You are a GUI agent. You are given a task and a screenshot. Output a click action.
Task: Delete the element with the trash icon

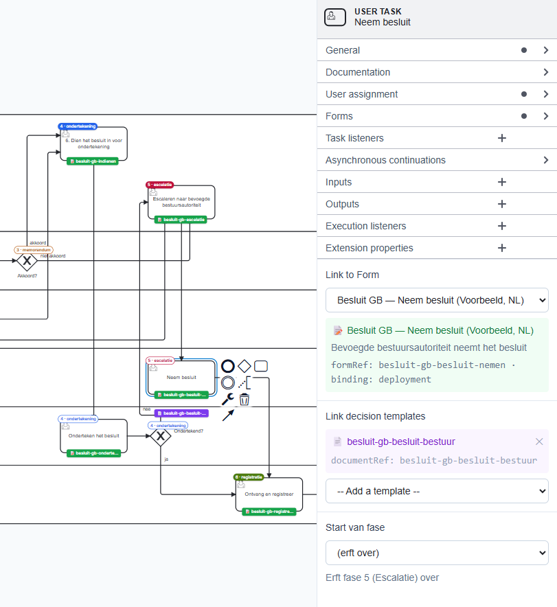[245, 399]
